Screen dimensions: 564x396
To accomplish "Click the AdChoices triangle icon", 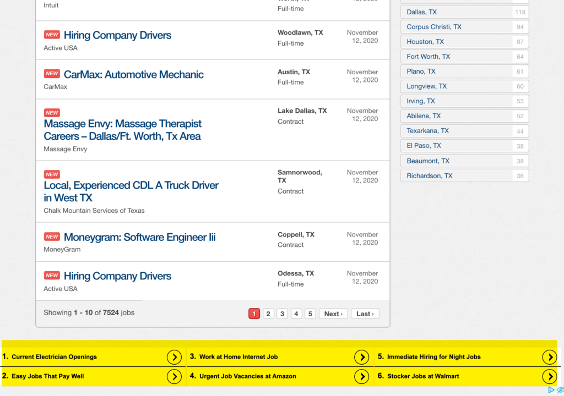I will (551, 390).
